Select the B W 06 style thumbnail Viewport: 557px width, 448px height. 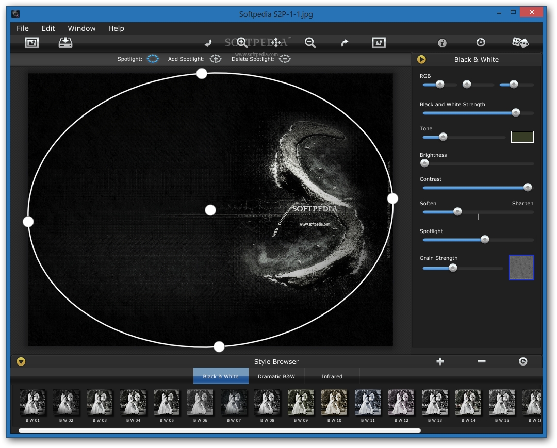tap(200, 402)
